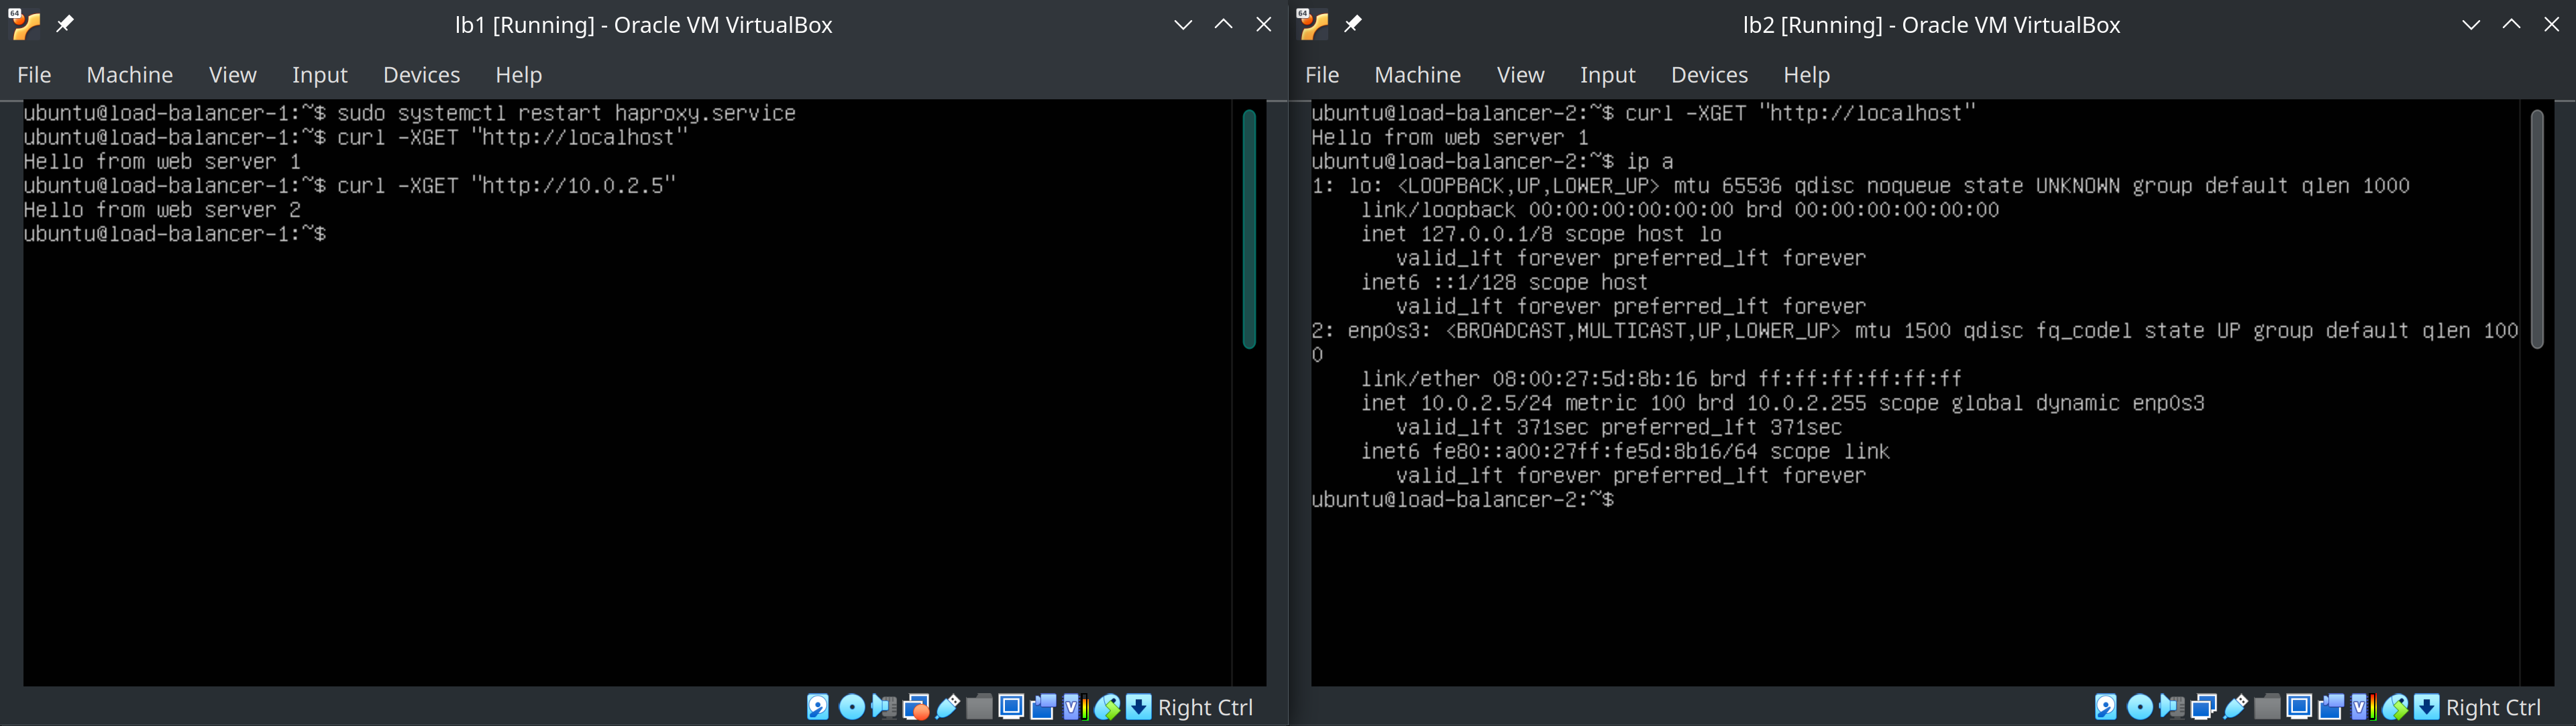
Task: Toggle mouse integration icon in lb2 status bar
Action: pyautogui.click(x=2395, y=707)
